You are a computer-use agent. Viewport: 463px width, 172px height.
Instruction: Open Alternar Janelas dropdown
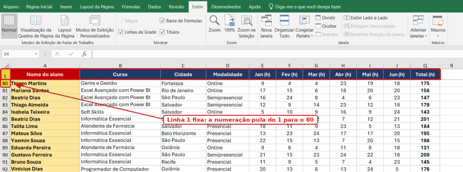pos(418,27)
